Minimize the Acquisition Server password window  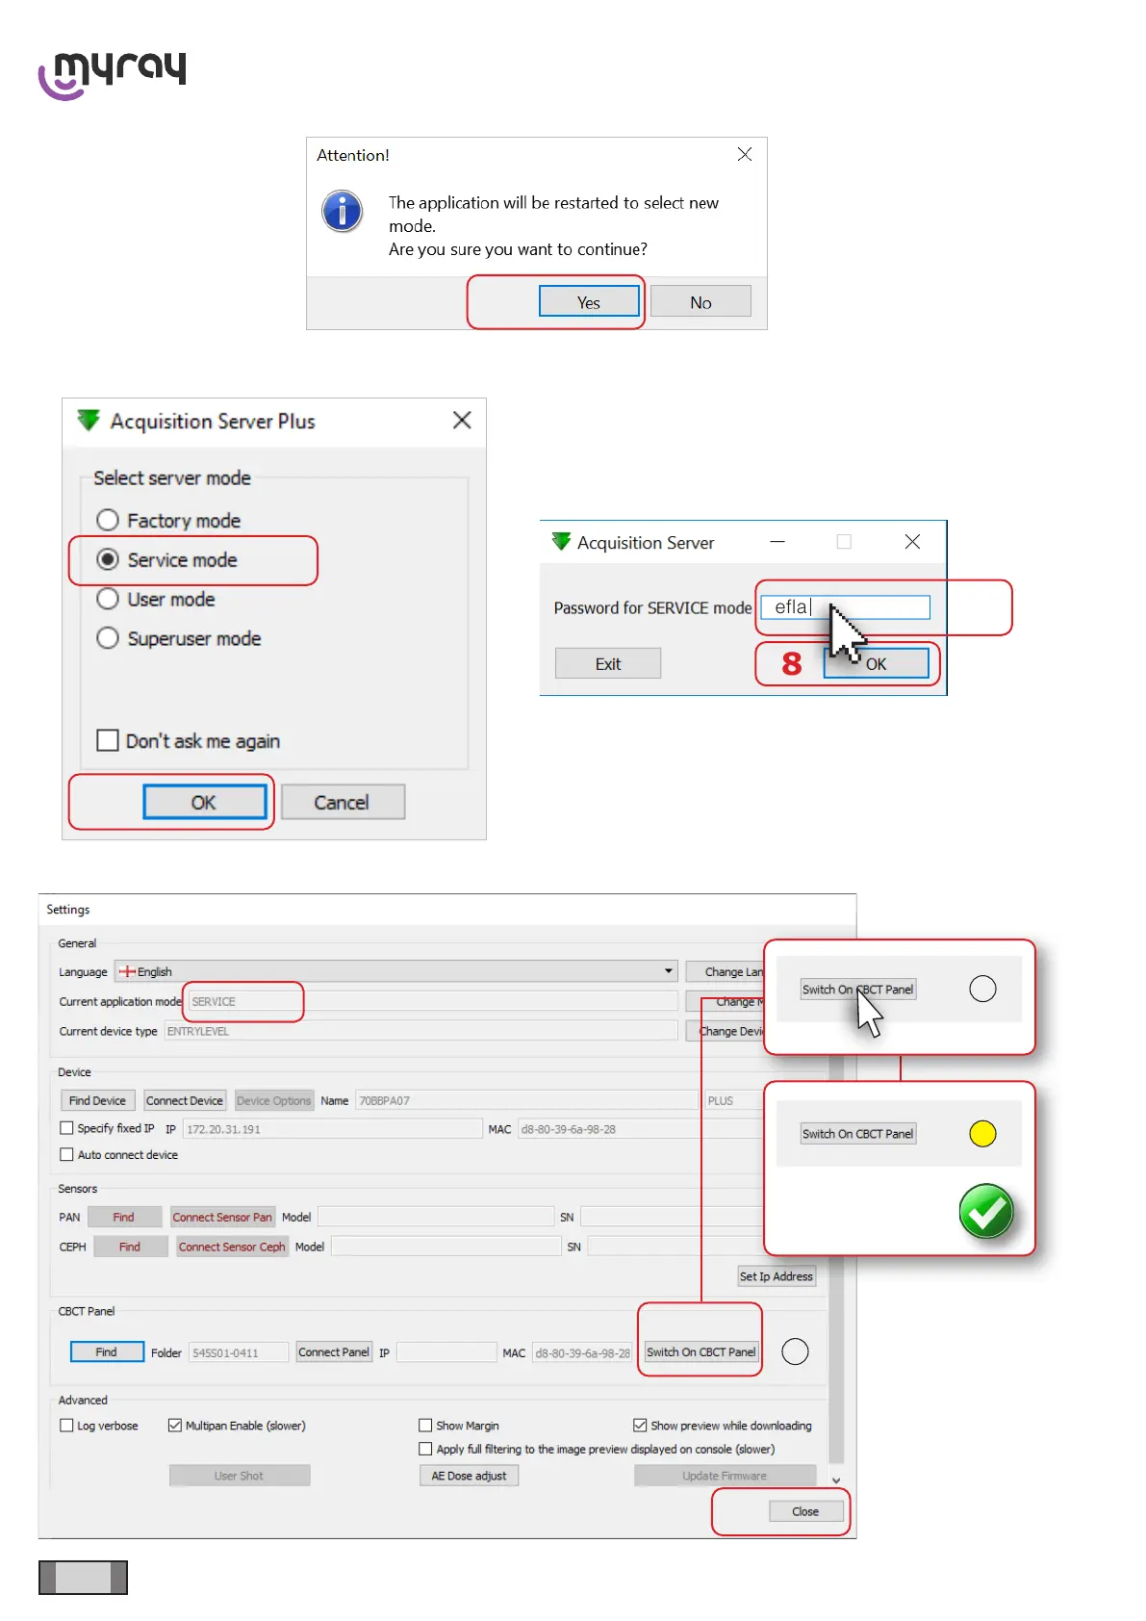coord(777,542)
